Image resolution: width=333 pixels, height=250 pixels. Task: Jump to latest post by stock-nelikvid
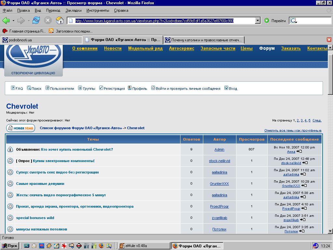point(305,163)
